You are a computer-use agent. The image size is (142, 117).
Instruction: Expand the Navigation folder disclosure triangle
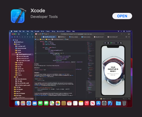pos(15,63)
